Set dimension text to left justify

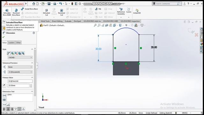point(4,109)
